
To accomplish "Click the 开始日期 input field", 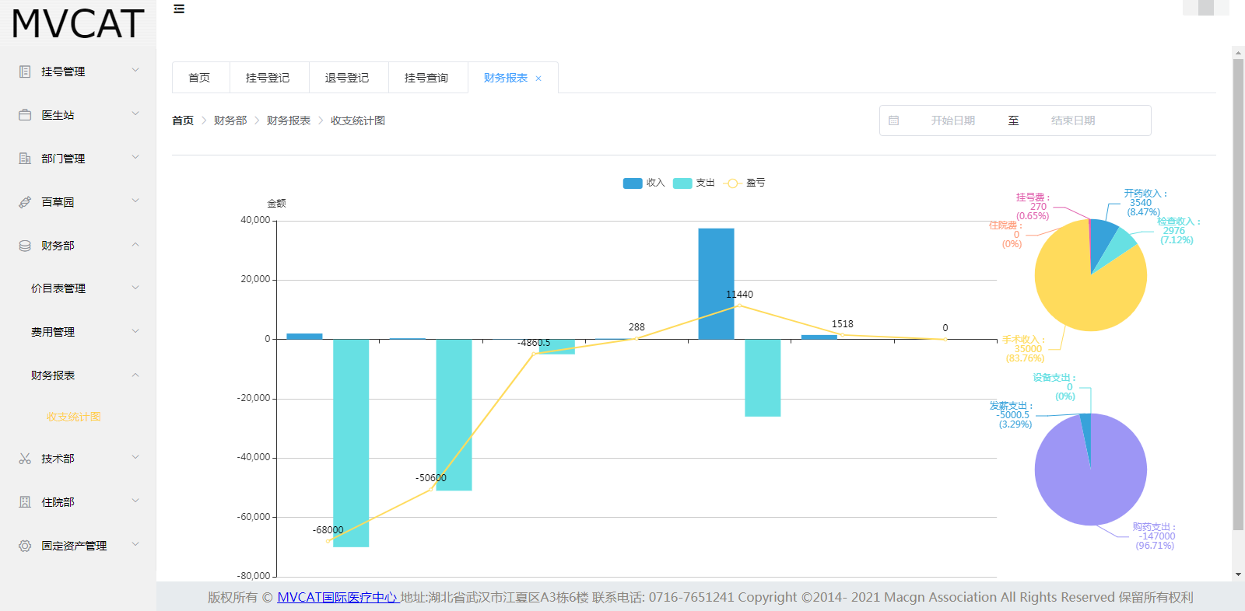I will tap(953, 120).
